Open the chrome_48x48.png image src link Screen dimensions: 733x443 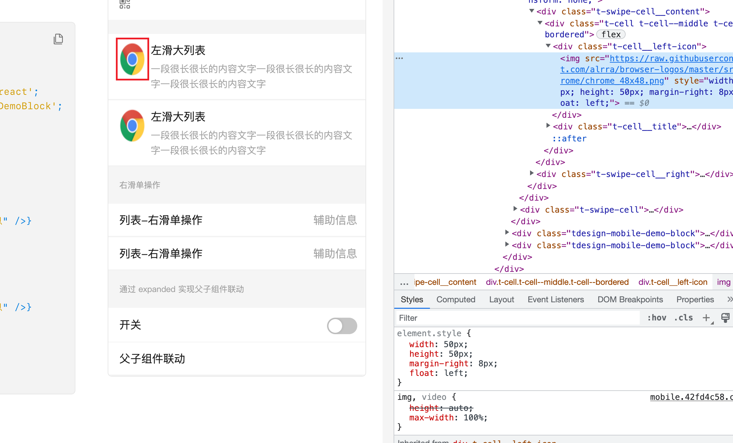(646, 69)
